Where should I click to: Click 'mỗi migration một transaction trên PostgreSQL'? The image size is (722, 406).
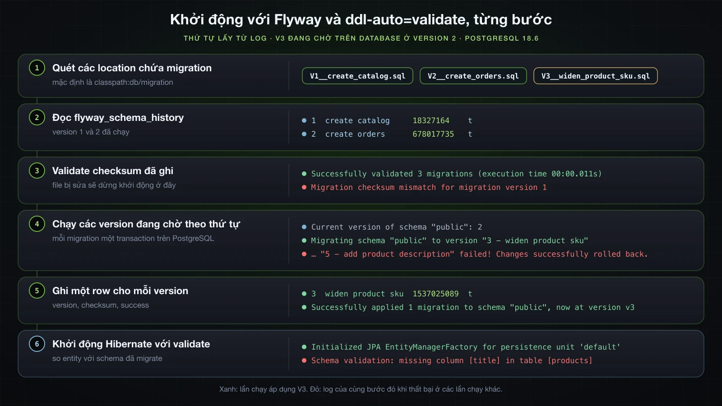pyautogui.click(x=133, y=238)
